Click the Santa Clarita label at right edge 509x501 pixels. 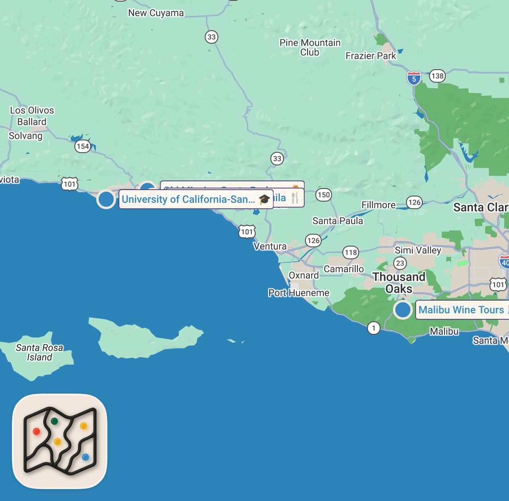(481, 207)
